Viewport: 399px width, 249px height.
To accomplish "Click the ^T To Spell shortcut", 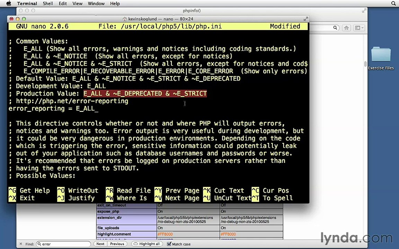I will (272, 198).
